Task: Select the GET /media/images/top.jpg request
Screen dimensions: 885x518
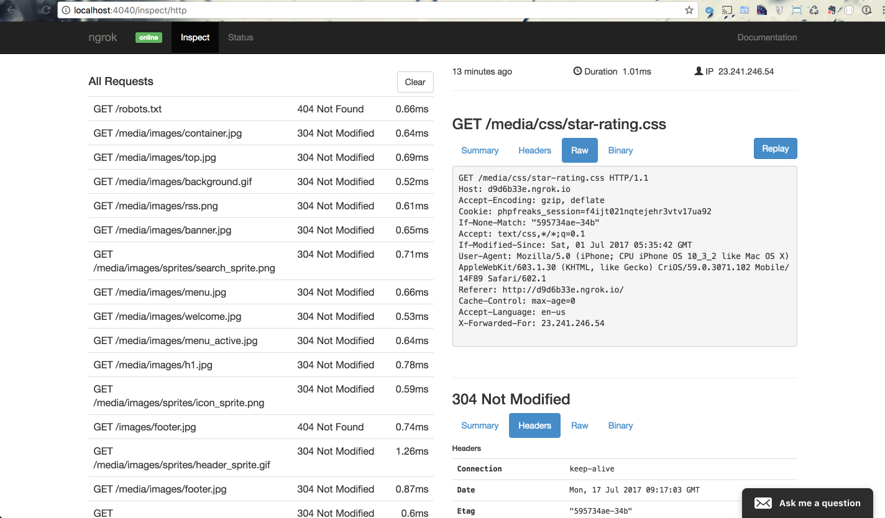Action: click(x=261, y=157)
